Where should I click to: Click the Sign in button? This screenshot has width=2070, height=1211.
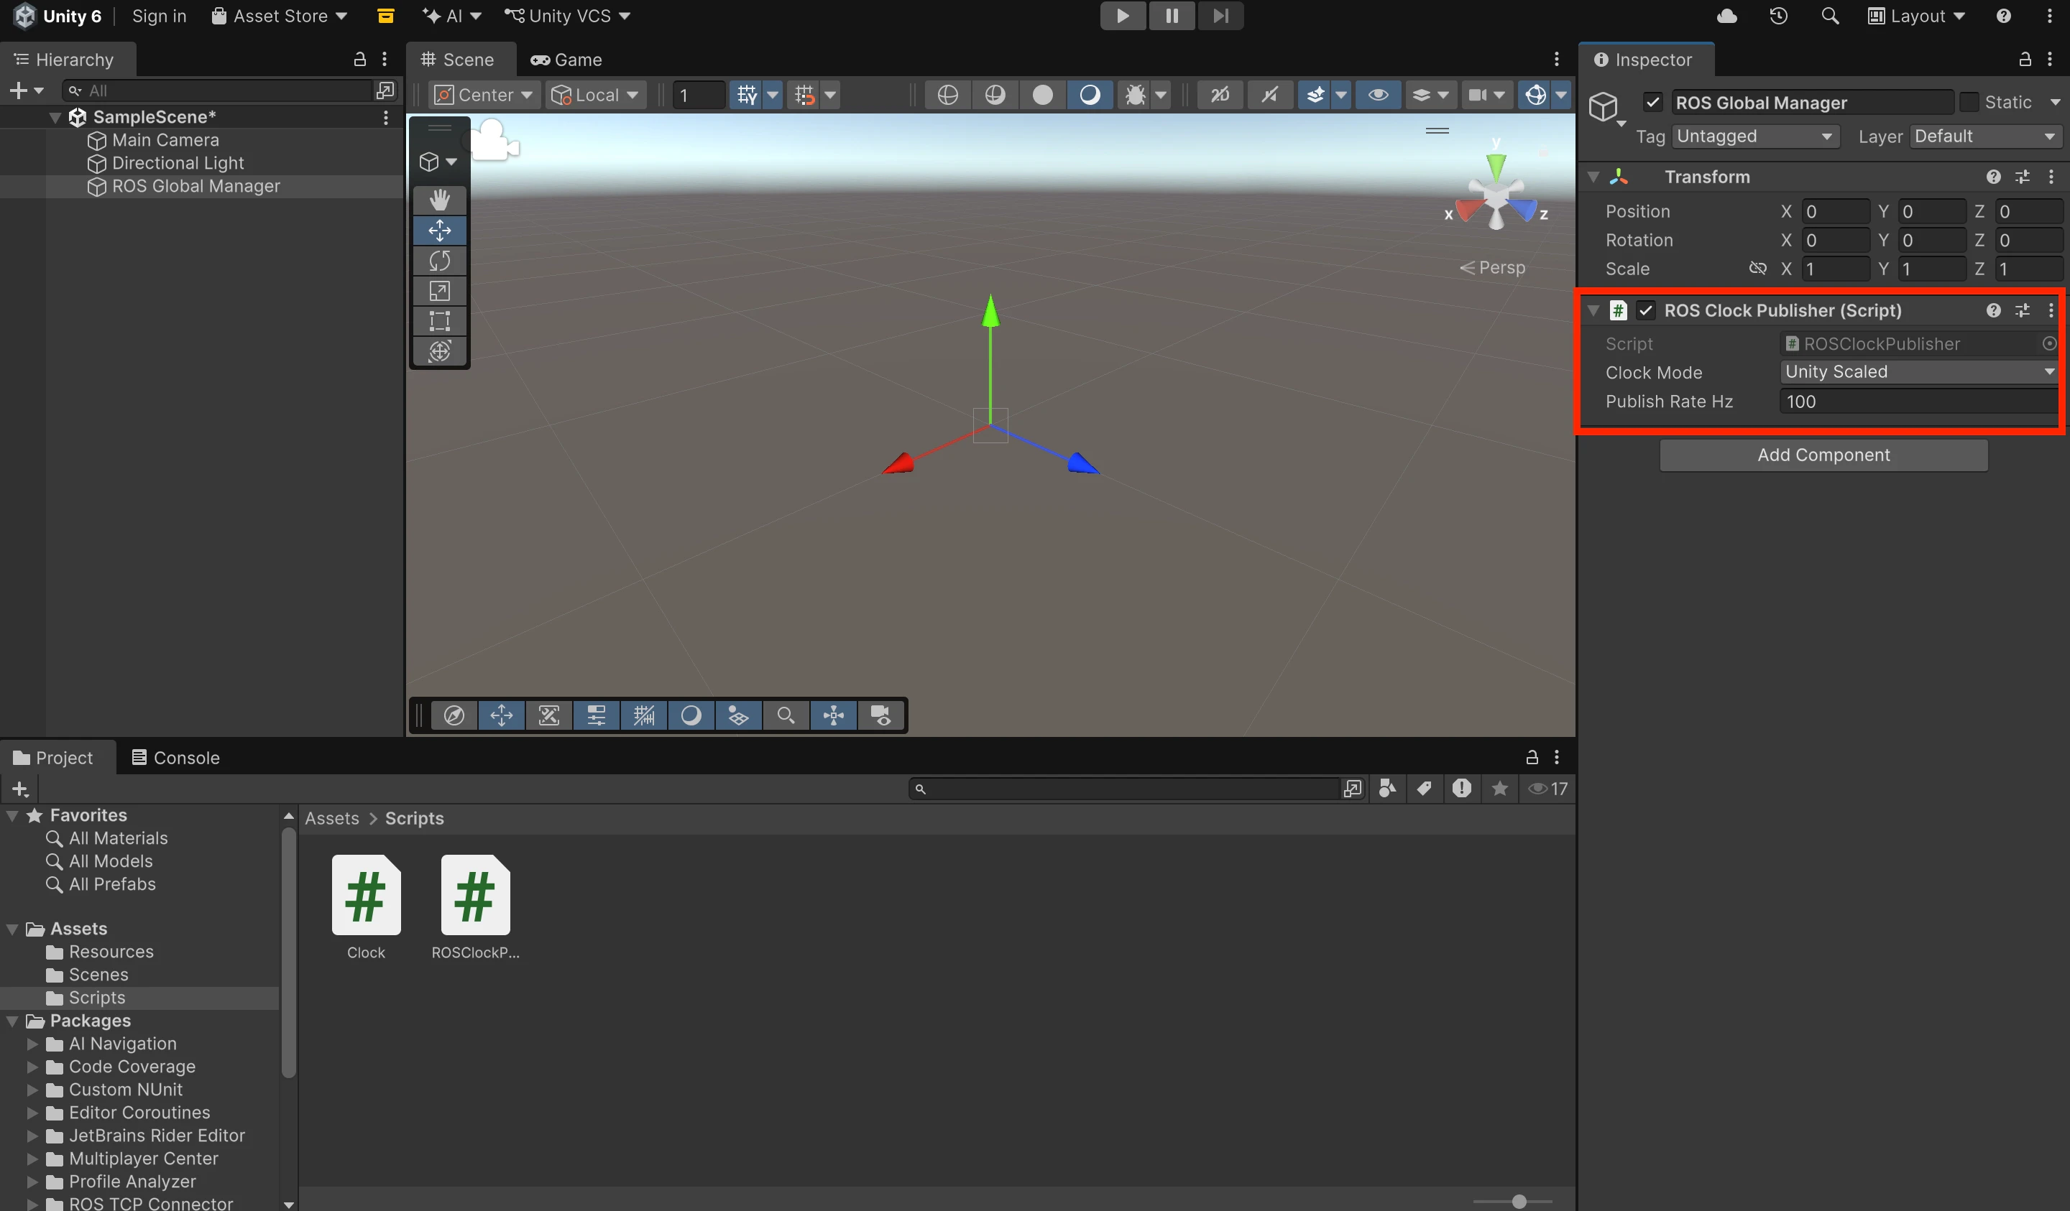160,16
